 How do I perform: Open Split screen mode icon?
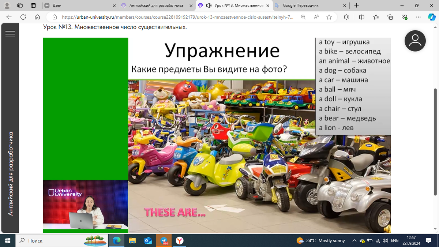coord(361,17)
